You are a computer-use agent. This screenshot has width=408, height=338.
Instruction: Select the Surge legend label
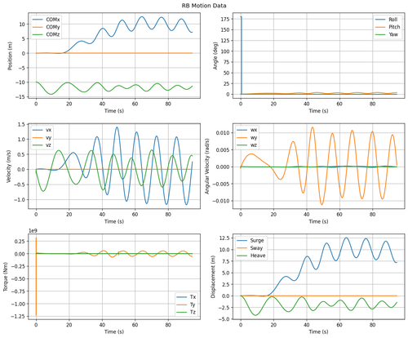coord(257,241)
